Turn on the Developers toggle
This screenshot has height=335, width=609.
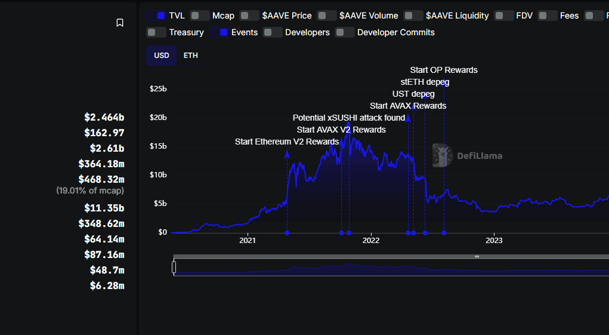point(272,32)
